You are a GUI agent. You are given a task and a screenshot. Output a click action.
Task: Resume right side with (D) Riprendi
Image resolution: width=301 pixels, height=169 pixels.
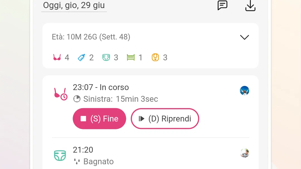coord(165,119)
